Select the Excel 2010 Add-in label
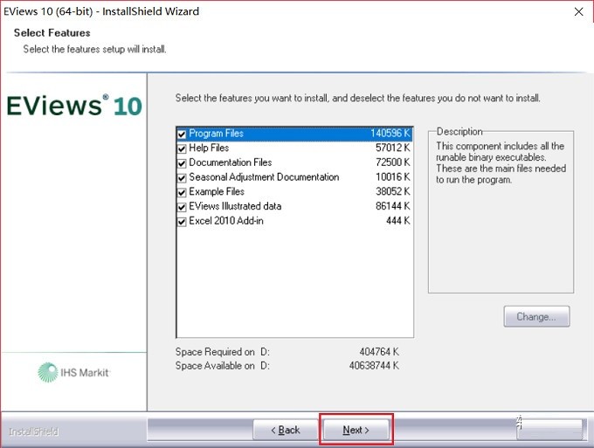The height and width of the screenshot is (448, 594). tap(226, 221)
